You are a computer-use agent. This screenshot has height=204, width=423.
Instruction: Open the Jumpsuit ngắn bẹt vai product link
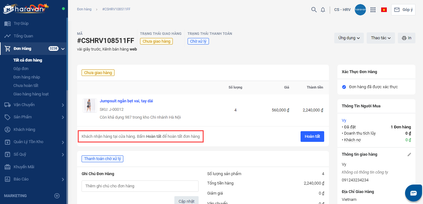[126, 101]
